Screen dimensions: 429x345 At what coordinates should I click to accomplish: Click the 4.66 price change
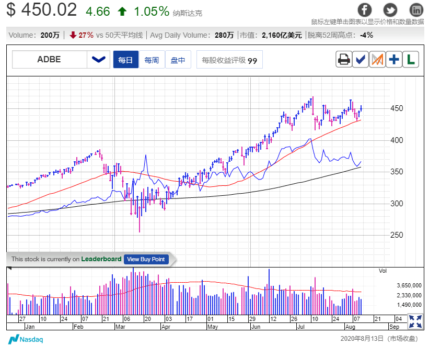tap(98, 12)
